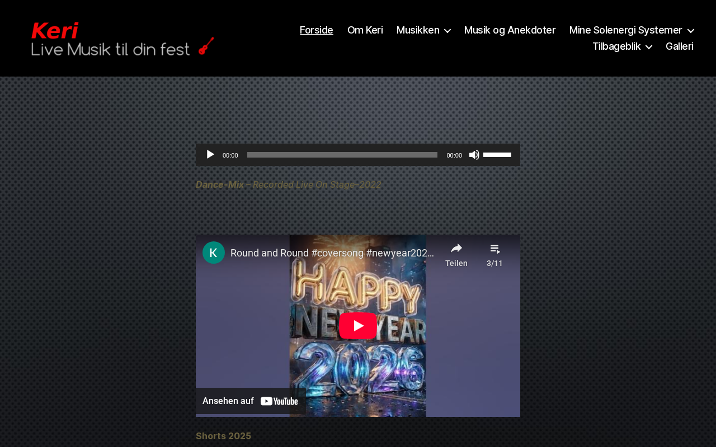
Task: Expand the Tilbageblik submenu chevron
Action: coord(648,47)
